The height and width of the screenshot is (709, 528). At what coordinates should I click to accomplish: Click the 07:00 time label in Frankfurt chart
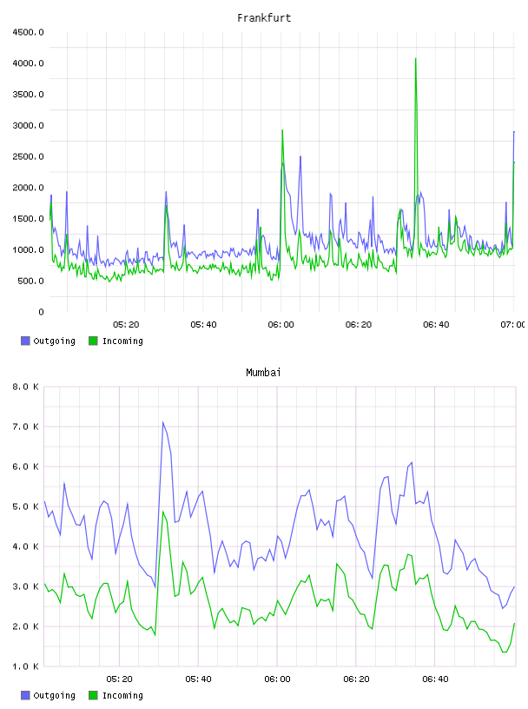coord(512,325)
